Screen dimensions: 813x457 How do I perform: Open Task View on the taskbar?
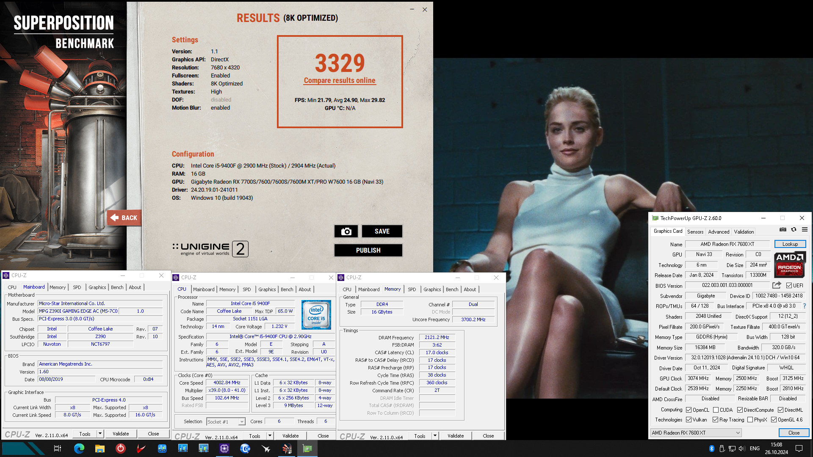click(x=58, y=449)
